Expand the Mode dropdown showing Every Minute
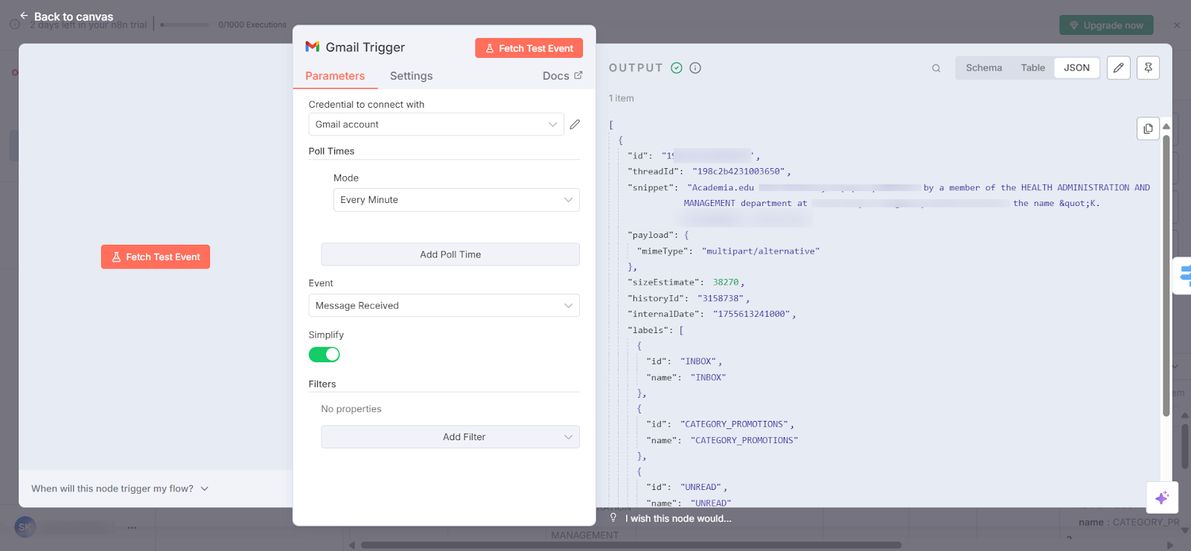 pyautogui.click(x=456, y=200)
